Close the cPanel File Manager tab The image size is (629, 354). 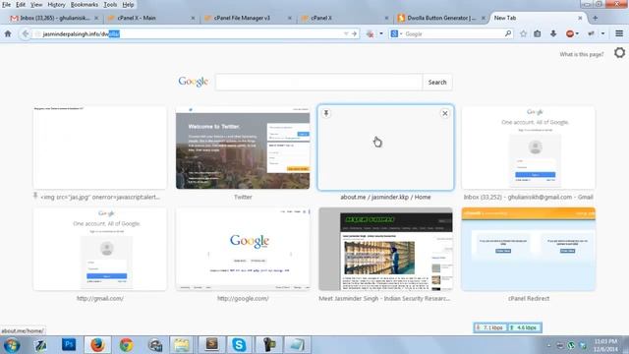[289, 18]
